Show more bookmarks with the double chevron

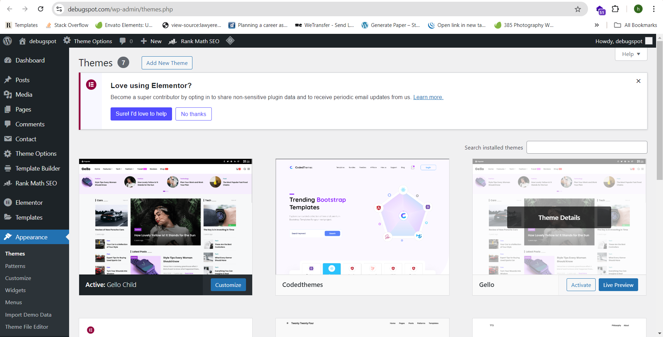[597, 25]
